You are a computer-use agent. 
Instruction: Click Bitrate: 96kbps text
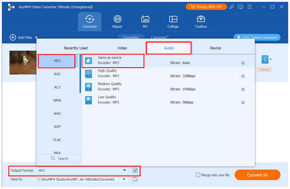click(182, 102)
